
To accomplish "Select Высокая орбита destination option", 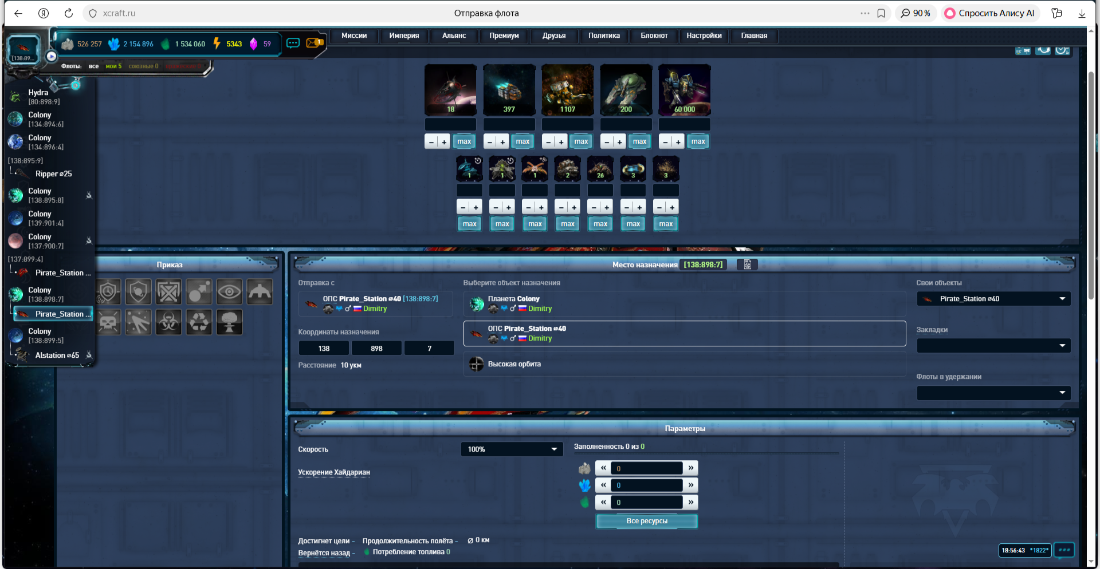I will 684,364.
